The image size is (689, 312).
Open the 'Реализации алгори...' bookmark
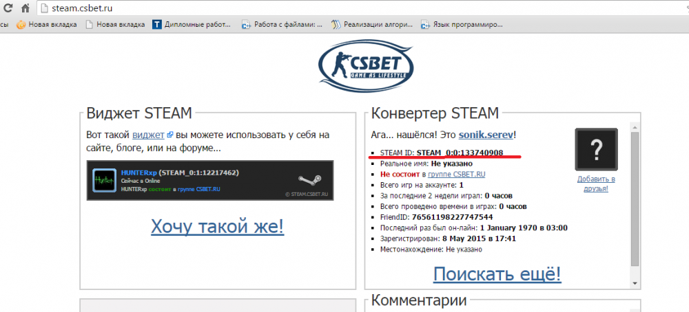tap(376, 25)
